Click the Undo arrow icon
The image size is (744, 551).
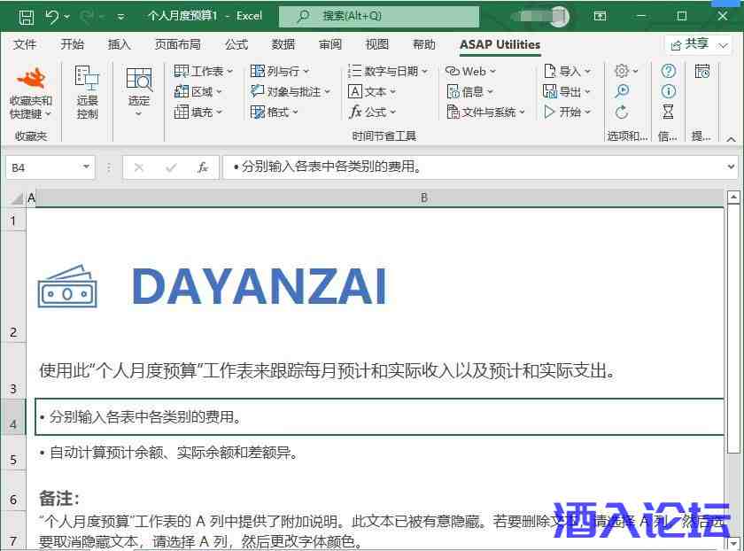coord(51,16)
